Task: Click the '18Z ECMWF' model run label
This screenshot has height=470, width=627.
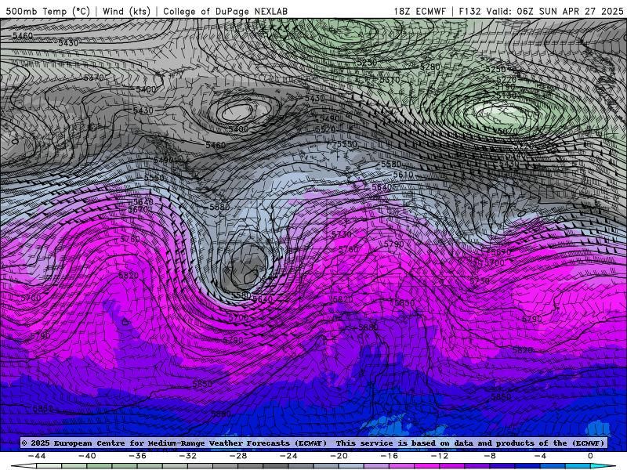Action: pyautogui.click(x=419, y=11)
